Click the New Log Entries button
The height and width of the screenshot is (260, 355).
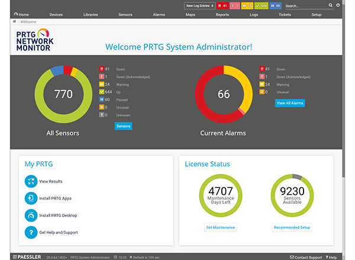[199, 6]
